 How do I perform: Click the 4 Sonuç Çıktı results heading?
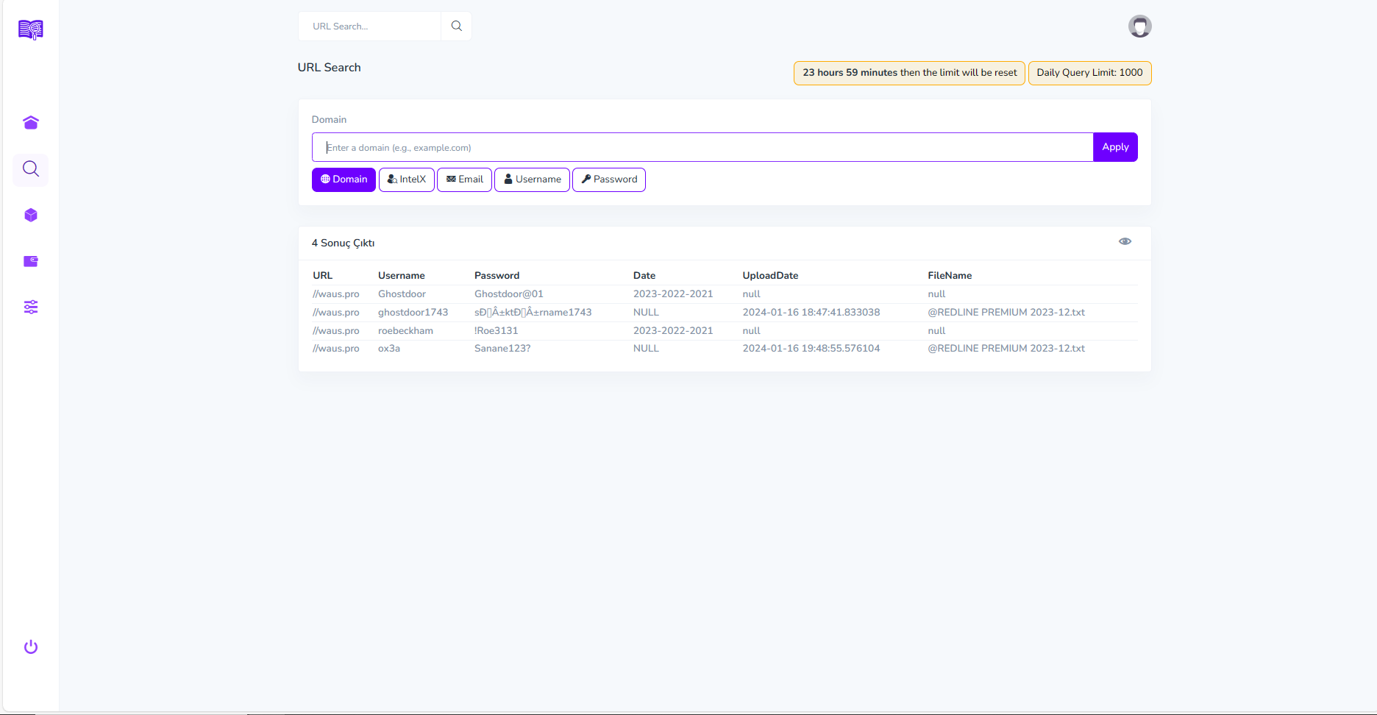[x=343, y=243]
